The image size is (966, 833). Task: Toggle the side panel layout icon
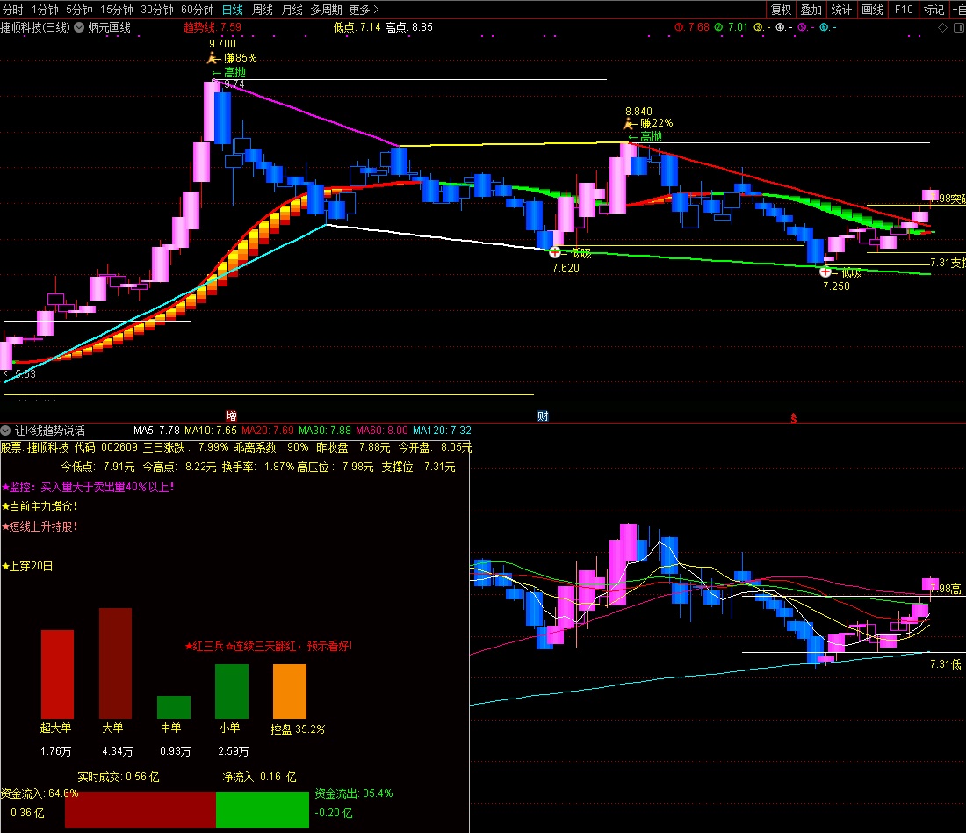click(x=959, y=28)
